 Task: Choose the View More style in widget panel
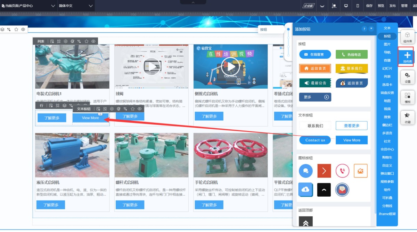(x=351, y=140)
